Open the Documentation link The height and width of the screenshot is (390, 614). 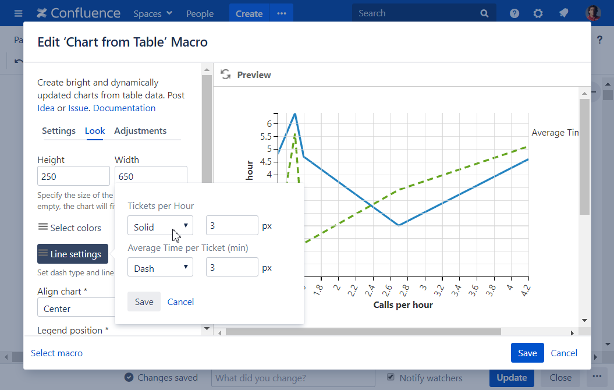click(x=124, y=108)
